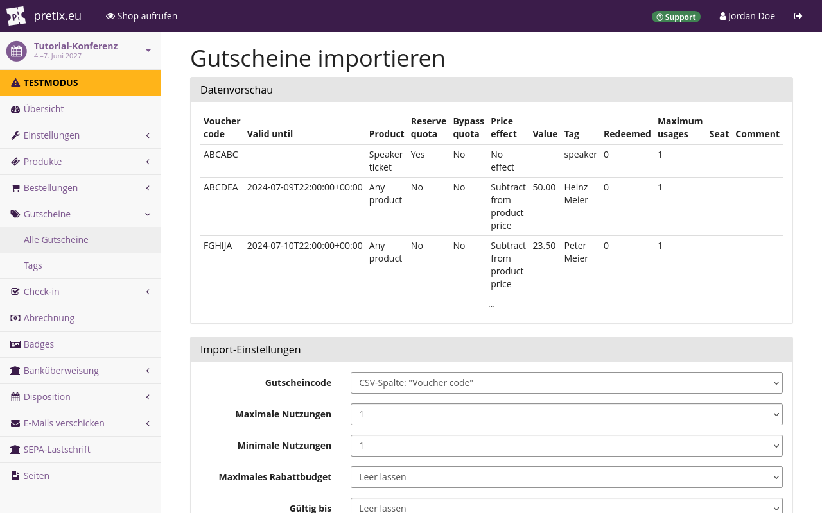Open the event switcher caret dropdown

click(148, 51)
